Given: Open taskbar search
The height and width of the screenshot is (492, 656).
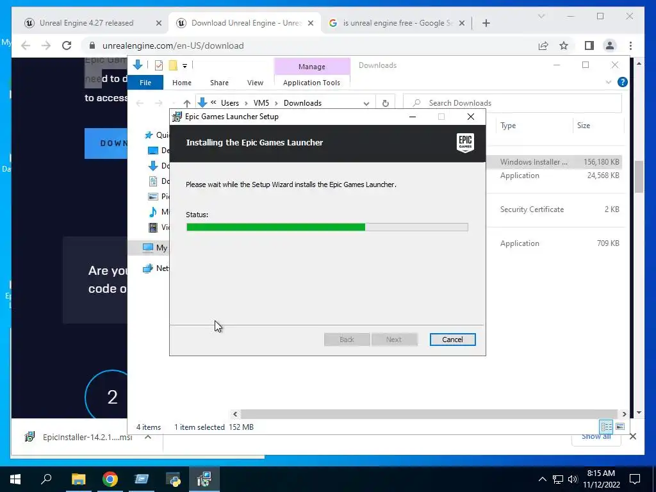Looking at the screenshot, I should point(46,479).
